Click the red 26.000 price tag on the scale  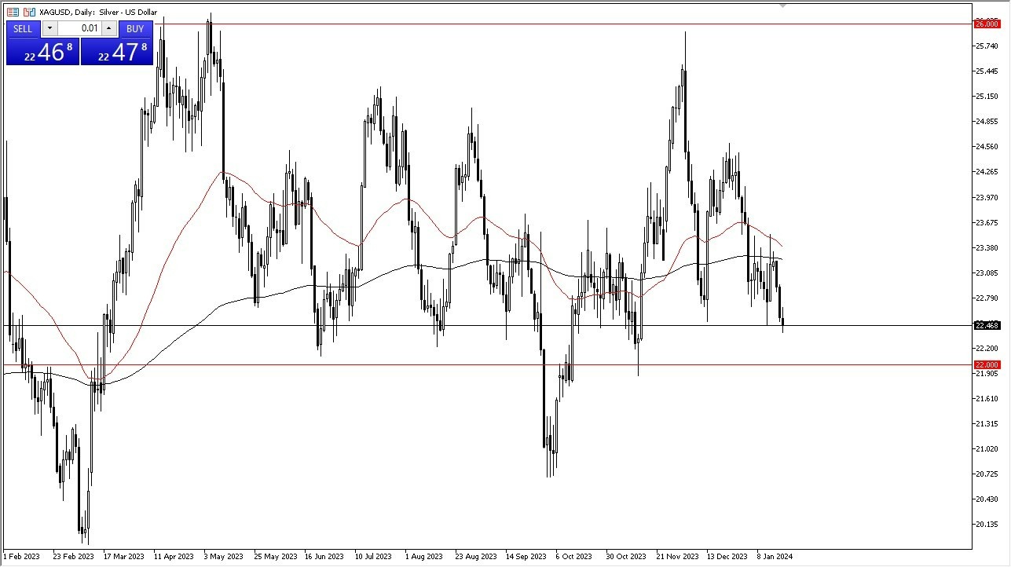[988, 24]
